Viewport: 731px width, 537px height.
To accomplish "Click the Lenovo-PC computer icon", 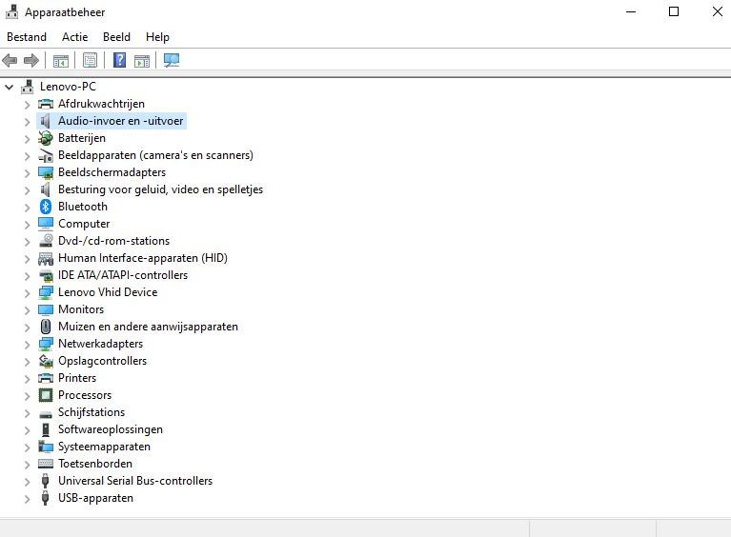I will (28, 87).
